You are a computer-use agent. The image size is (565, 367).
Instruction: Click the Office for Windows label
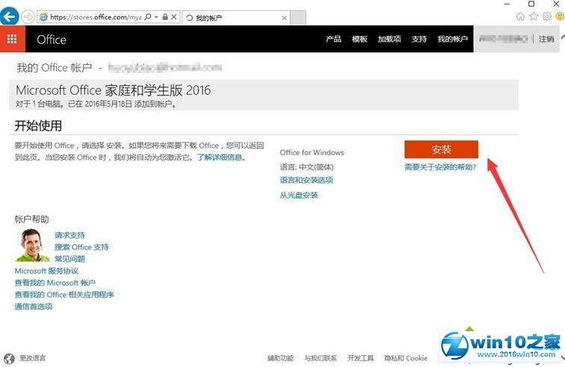[312, 153]
